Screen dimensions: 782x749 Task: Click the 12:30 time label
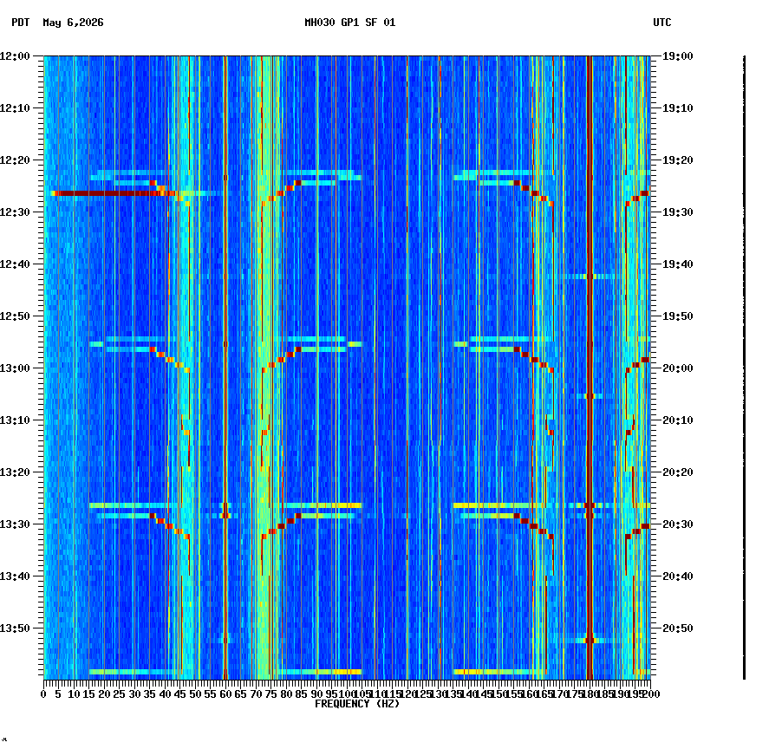point(15,212)
